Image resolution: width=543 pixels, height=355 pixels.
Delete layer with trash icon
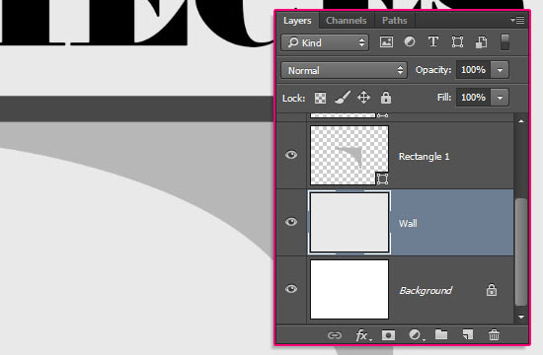(494, 334)
